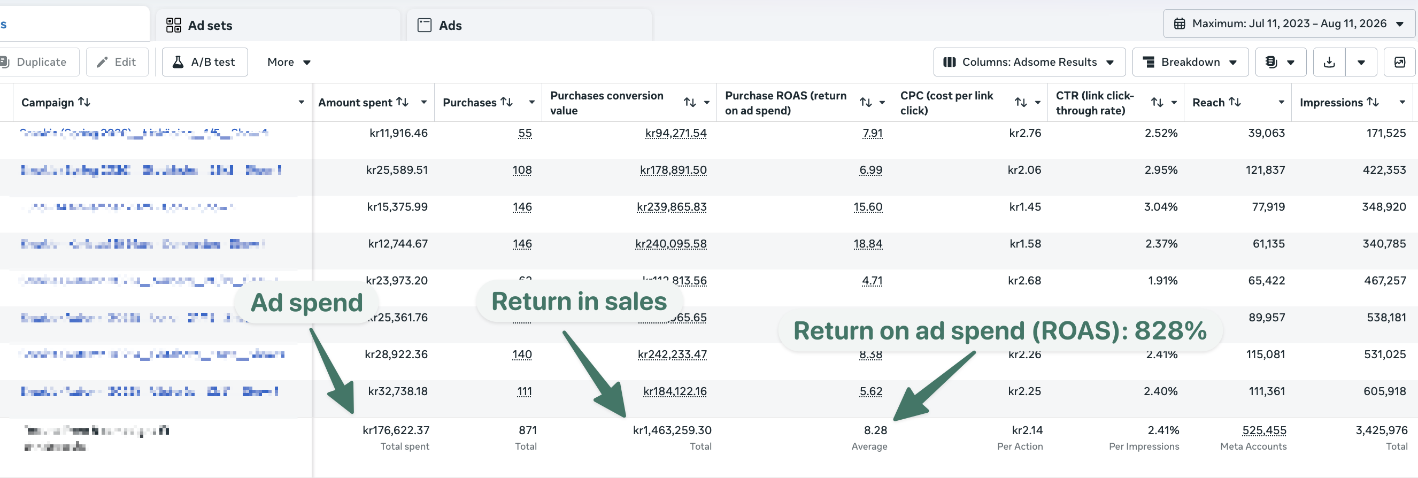Click conversion value kr178,891.50
The image size is (1418, 478).
point(673,170)
